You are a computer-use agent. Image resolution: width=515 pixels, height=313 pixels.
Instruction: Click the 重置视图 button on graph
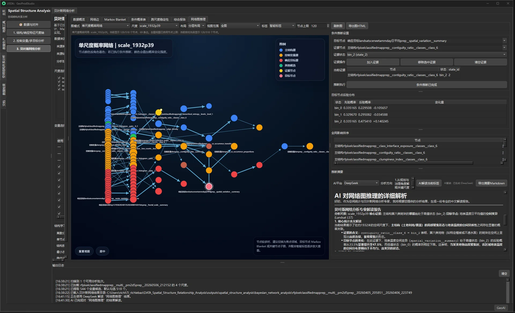[x=84, y=251]
